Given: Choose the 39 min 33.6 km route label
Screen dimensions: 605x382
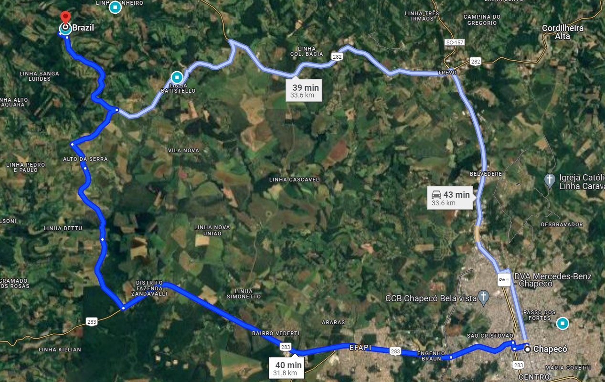Looking at the screenshot, I should (305, 90).
